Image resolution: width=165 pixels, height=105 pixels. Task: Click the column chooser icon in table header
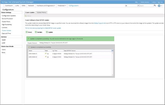click(112, 51)
